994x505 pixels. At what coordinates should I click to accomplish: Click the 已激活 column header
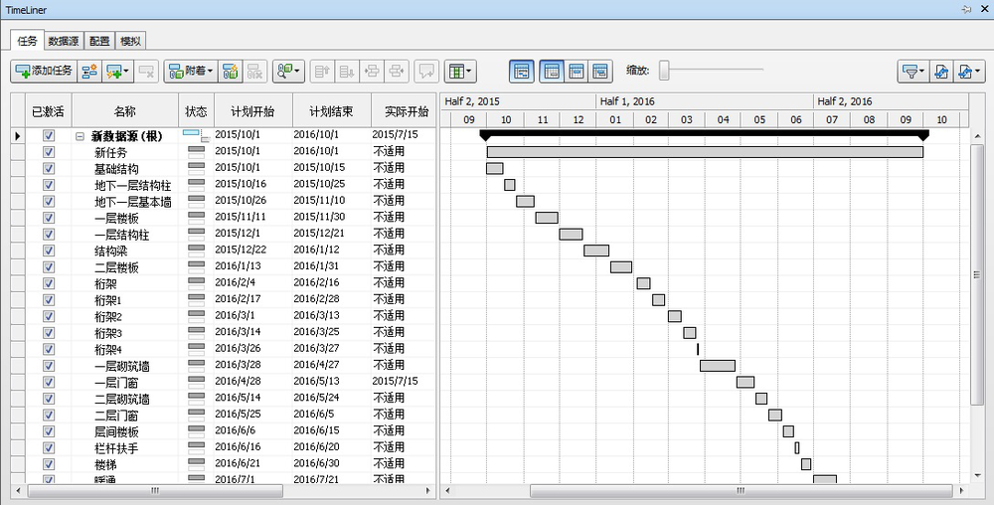(x=49, y=111)
